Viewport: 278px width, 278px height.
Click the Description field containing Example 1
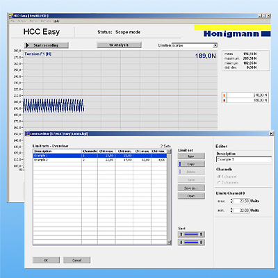244,159
